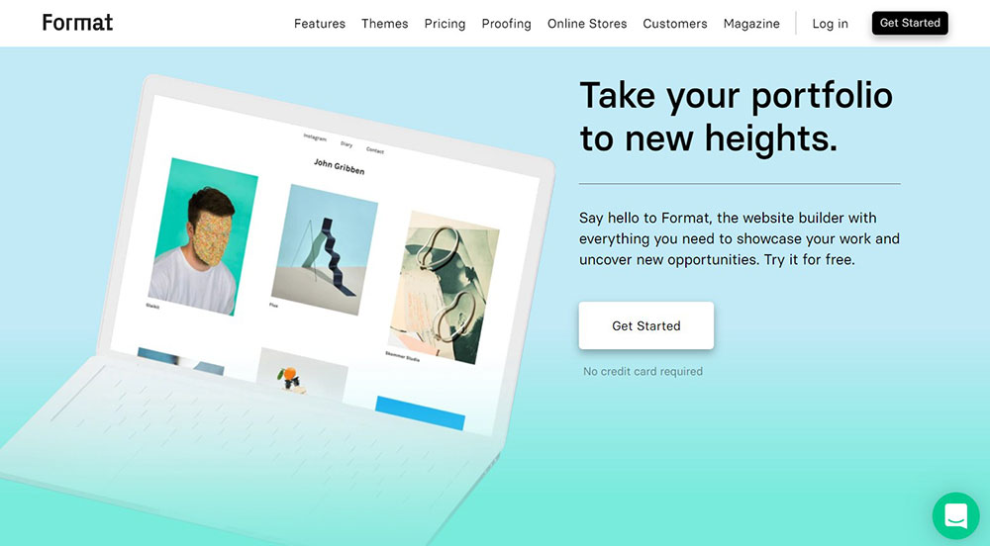Visit the Online Stores page
Image resolution: width=990 pixels, height=546 pixels.
click(586, 24)
